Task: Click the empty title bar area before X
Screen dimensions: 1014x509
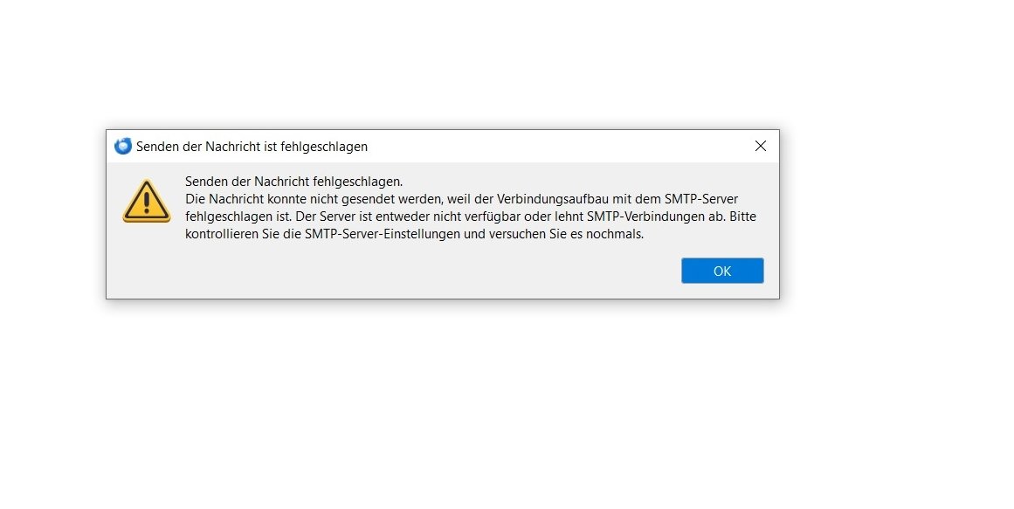Action: 556,147
